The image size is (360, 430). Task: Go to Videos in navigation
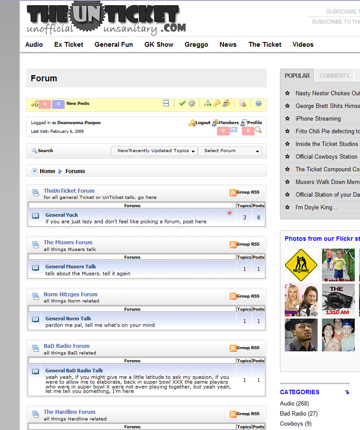coord(303,45)
